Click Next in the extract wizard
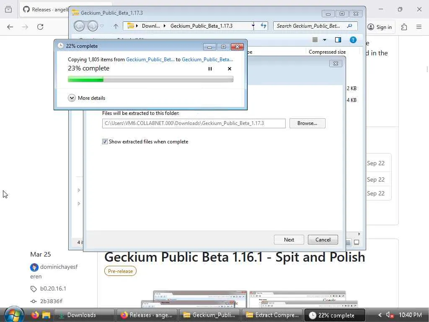 tap(289, 239)
